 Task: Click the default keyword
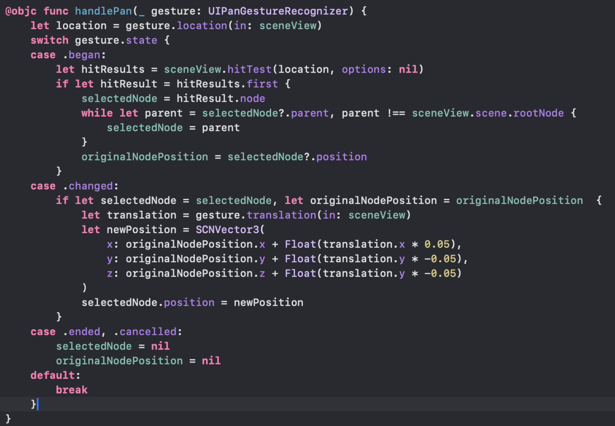52,375
